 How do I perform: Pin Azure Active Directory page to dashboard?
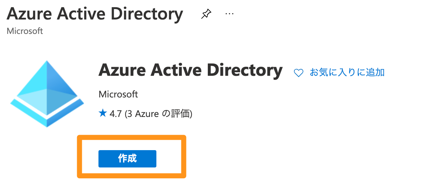click(x=206, y=14)
